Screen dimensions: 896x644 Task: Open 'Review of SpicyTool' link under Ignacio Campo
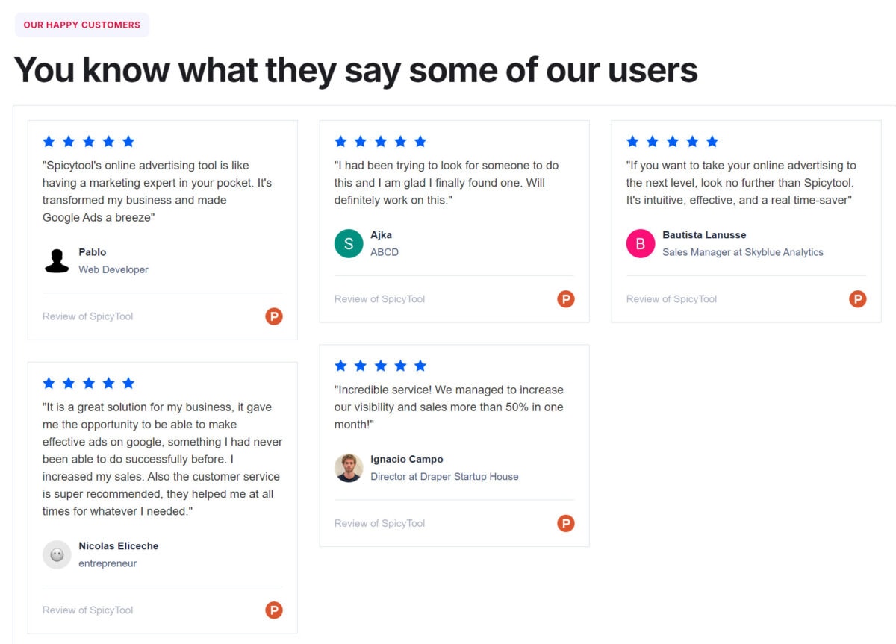click(380, 523)
